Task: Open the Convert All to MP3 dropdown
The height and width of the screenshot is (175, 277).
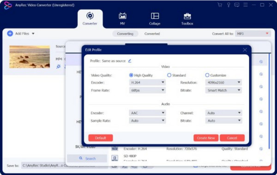Action: point(253,34)
